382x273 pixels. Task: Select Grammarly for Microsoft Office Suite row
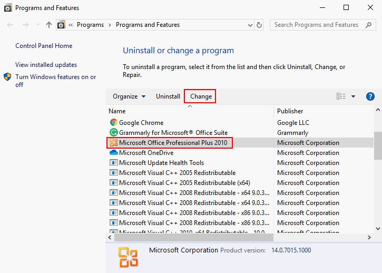pos(240,133)
